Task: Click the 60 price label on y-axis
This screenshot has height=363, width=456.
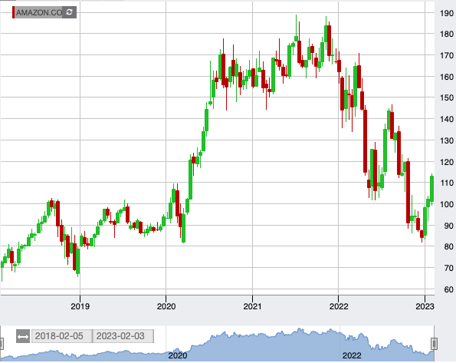Action: [448, 289]
